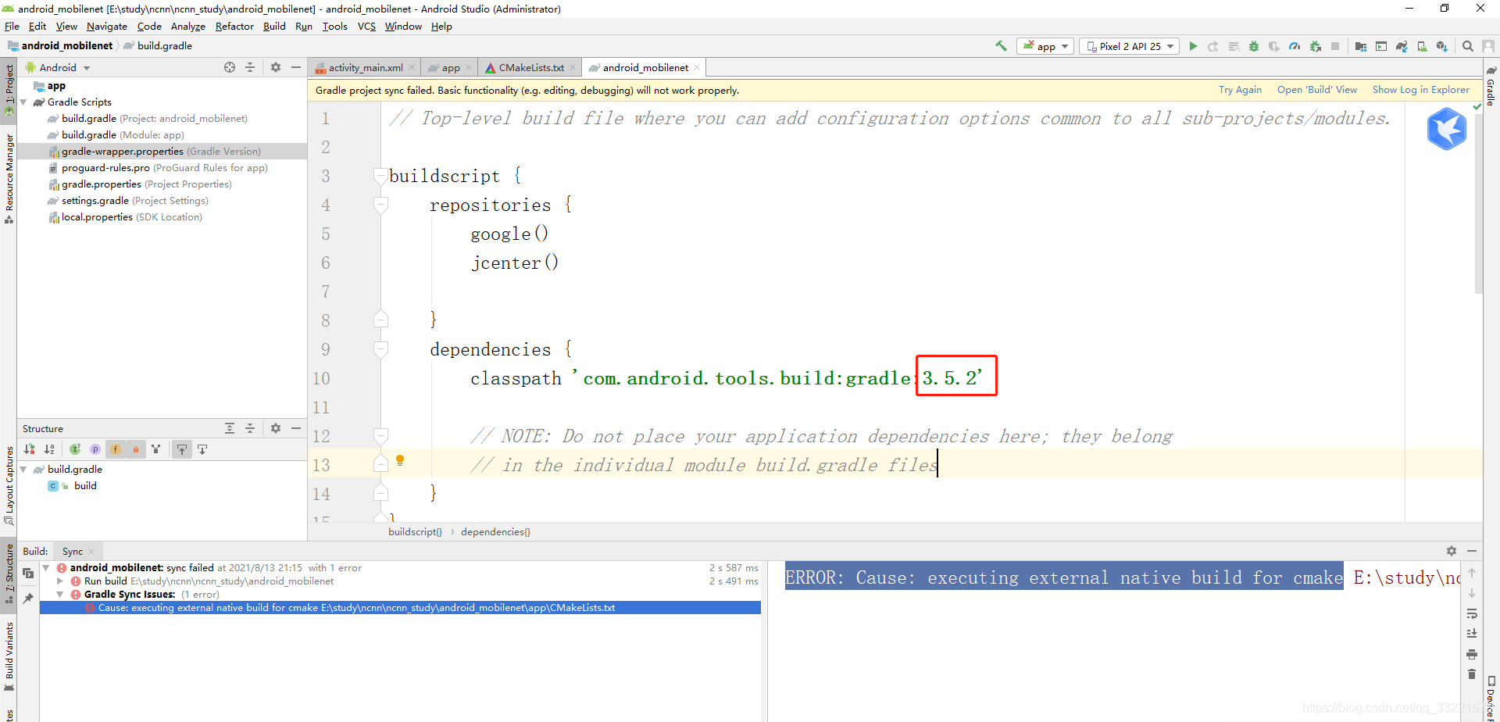Click Attach Debugger to Android Process icon
The width and height of the screenshot is (1500, 722).
(1316, 46)
